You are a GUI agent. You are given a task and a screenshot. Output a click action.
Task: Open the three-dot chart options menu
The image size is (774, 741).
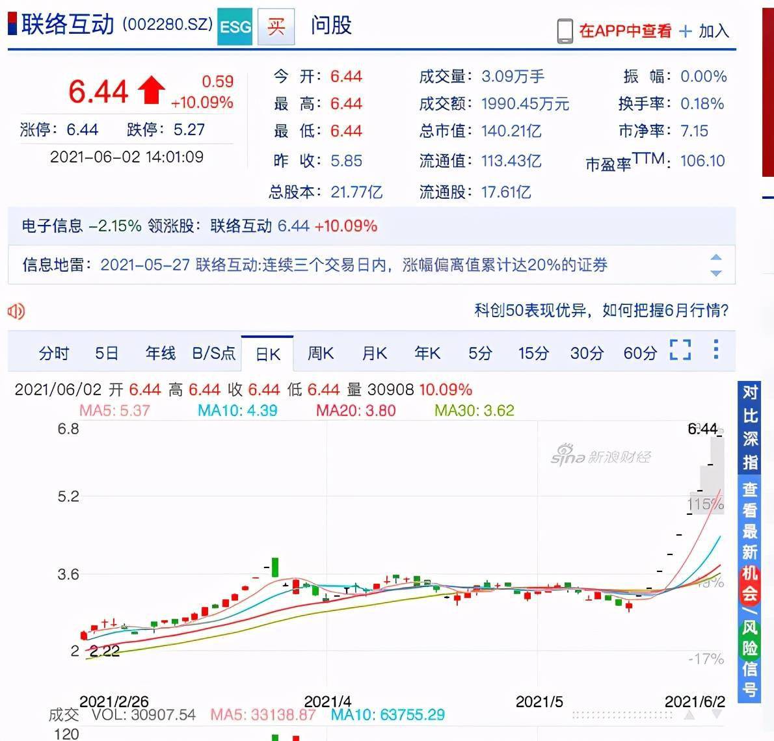tap(715, 349)
